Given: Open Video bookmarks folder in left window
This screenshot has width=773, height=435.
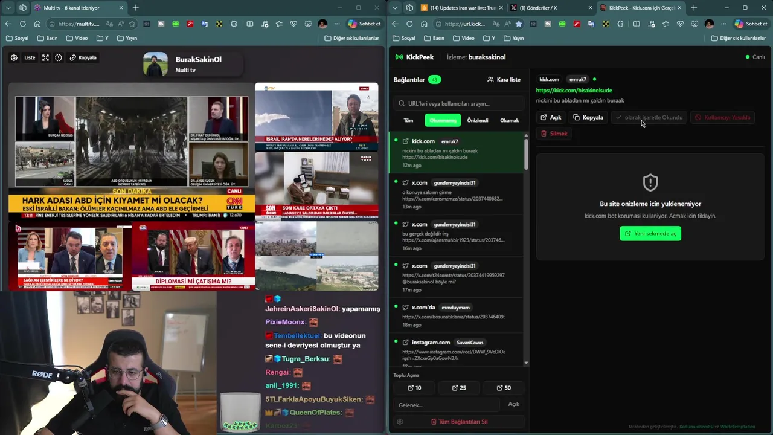Looking at the screenshot, I should click(x=77, y=38).
